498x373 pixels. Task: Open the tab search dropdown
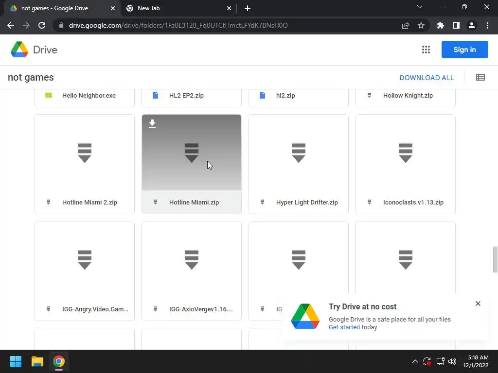click(420, 7)
